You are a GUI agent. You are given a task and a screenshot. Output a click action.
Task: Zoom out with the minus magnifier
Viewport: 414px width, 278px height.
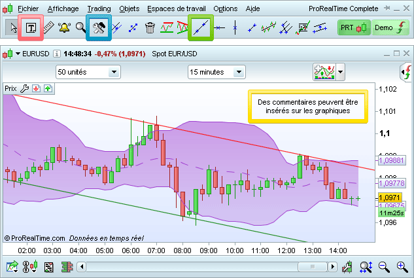384,266
